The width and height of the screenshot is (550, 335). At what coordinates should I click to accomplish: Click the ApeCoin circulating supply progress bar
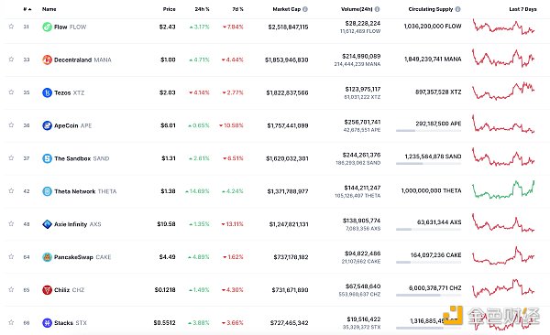point(428,131)
